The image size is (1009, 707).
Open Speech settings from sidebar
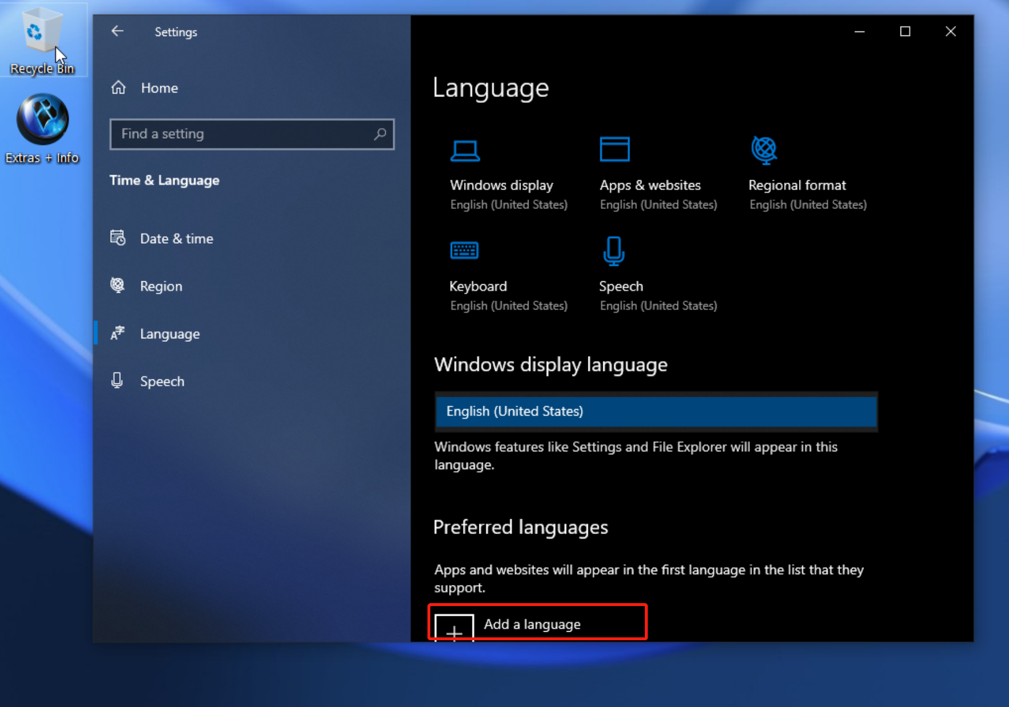pos(163,382)
